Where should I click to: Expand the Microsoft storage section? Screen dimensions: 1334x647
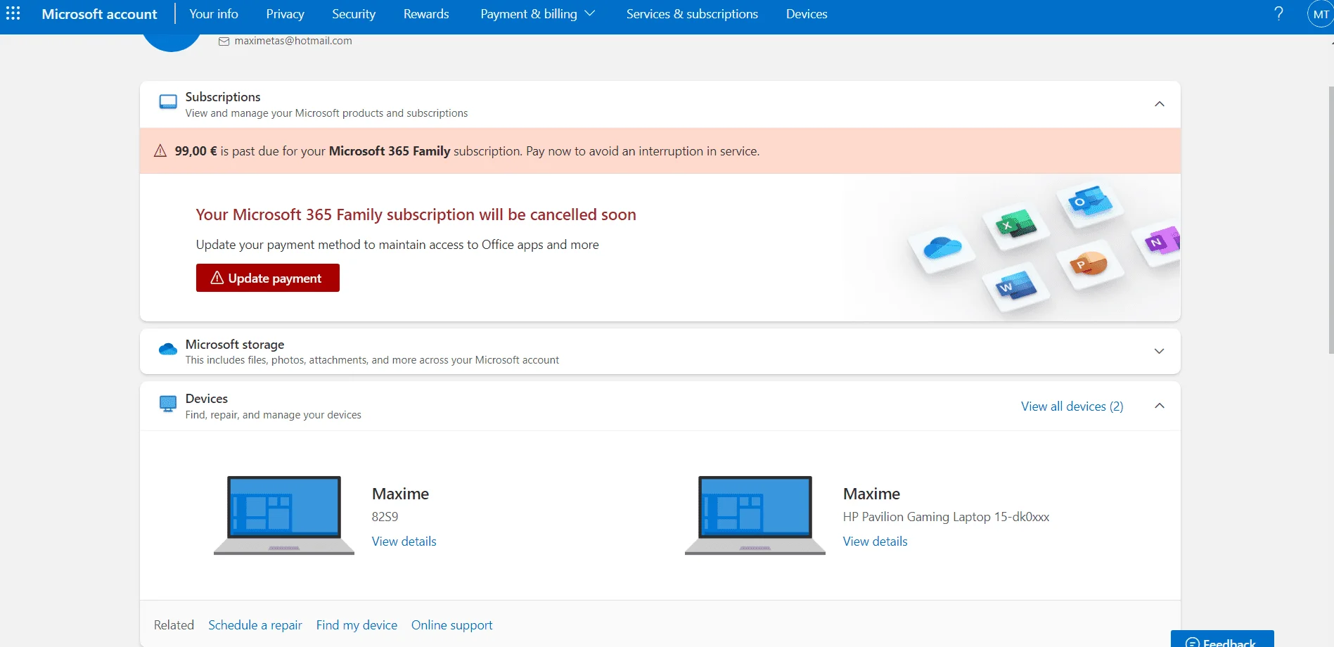click(x=1160, y=351)
